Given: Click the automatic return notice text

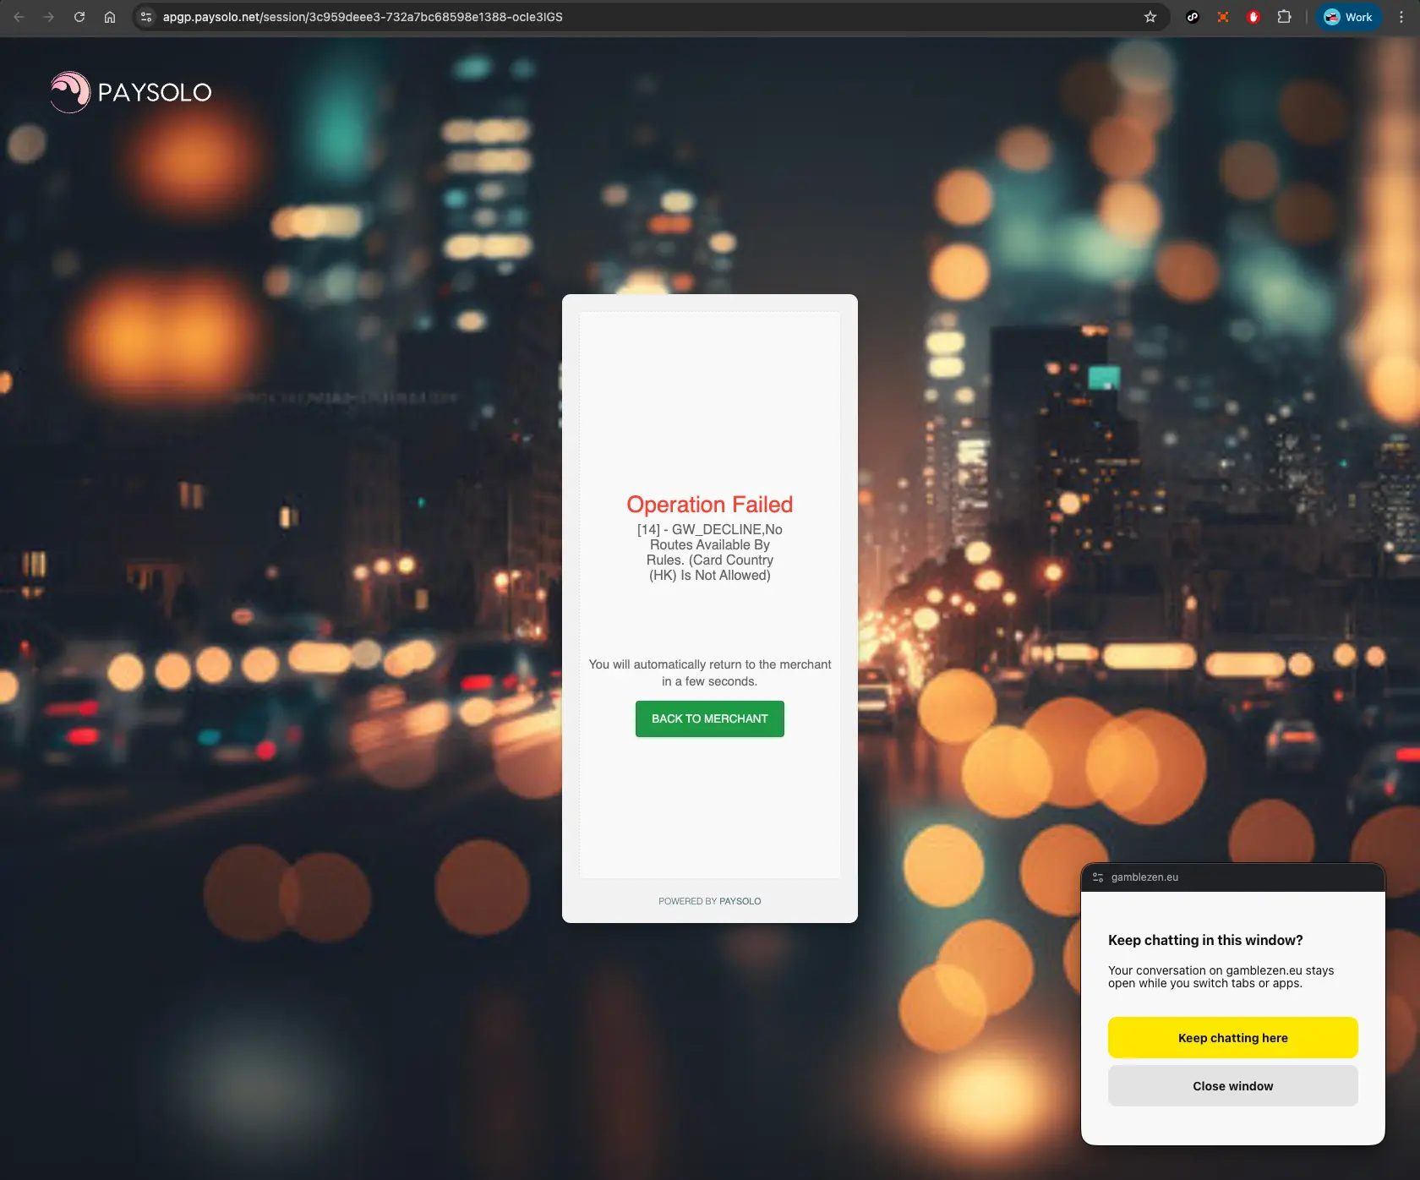Looking at the screenshot, I should pyautogui.click(x=710, y=673).
